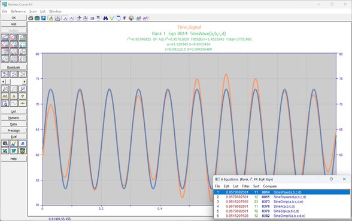Open the Filter menu in equations window
Image resolution: width=352 pixels, height=221 pixels.
pos(245,186)
